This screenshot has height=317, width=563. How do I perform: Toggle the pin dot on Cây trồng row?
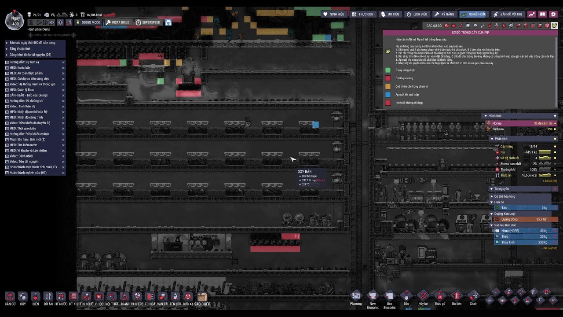(555, 147)
